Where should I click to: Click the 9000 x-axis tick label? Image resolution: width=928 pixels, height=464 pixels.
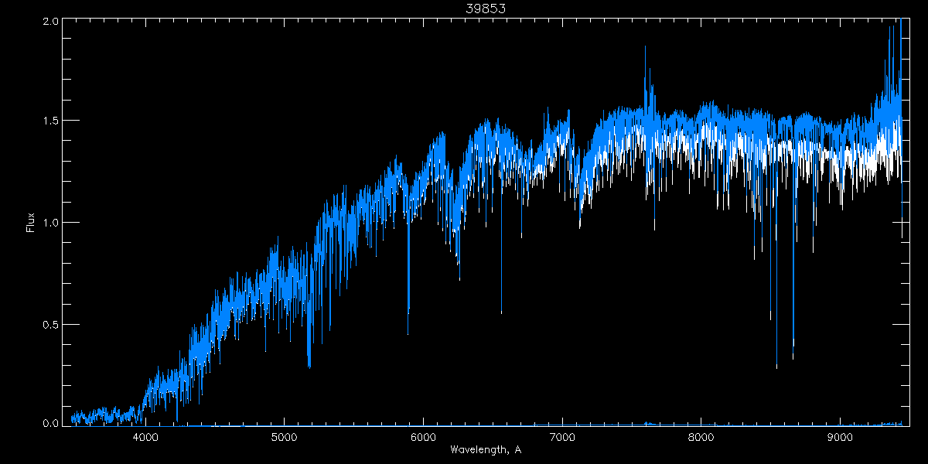pos(840,437)
